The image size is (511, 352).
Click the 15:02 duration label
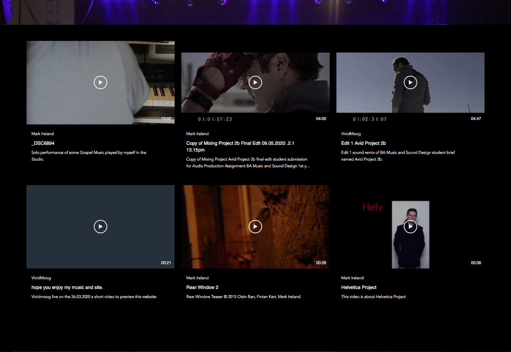point(166,119)
